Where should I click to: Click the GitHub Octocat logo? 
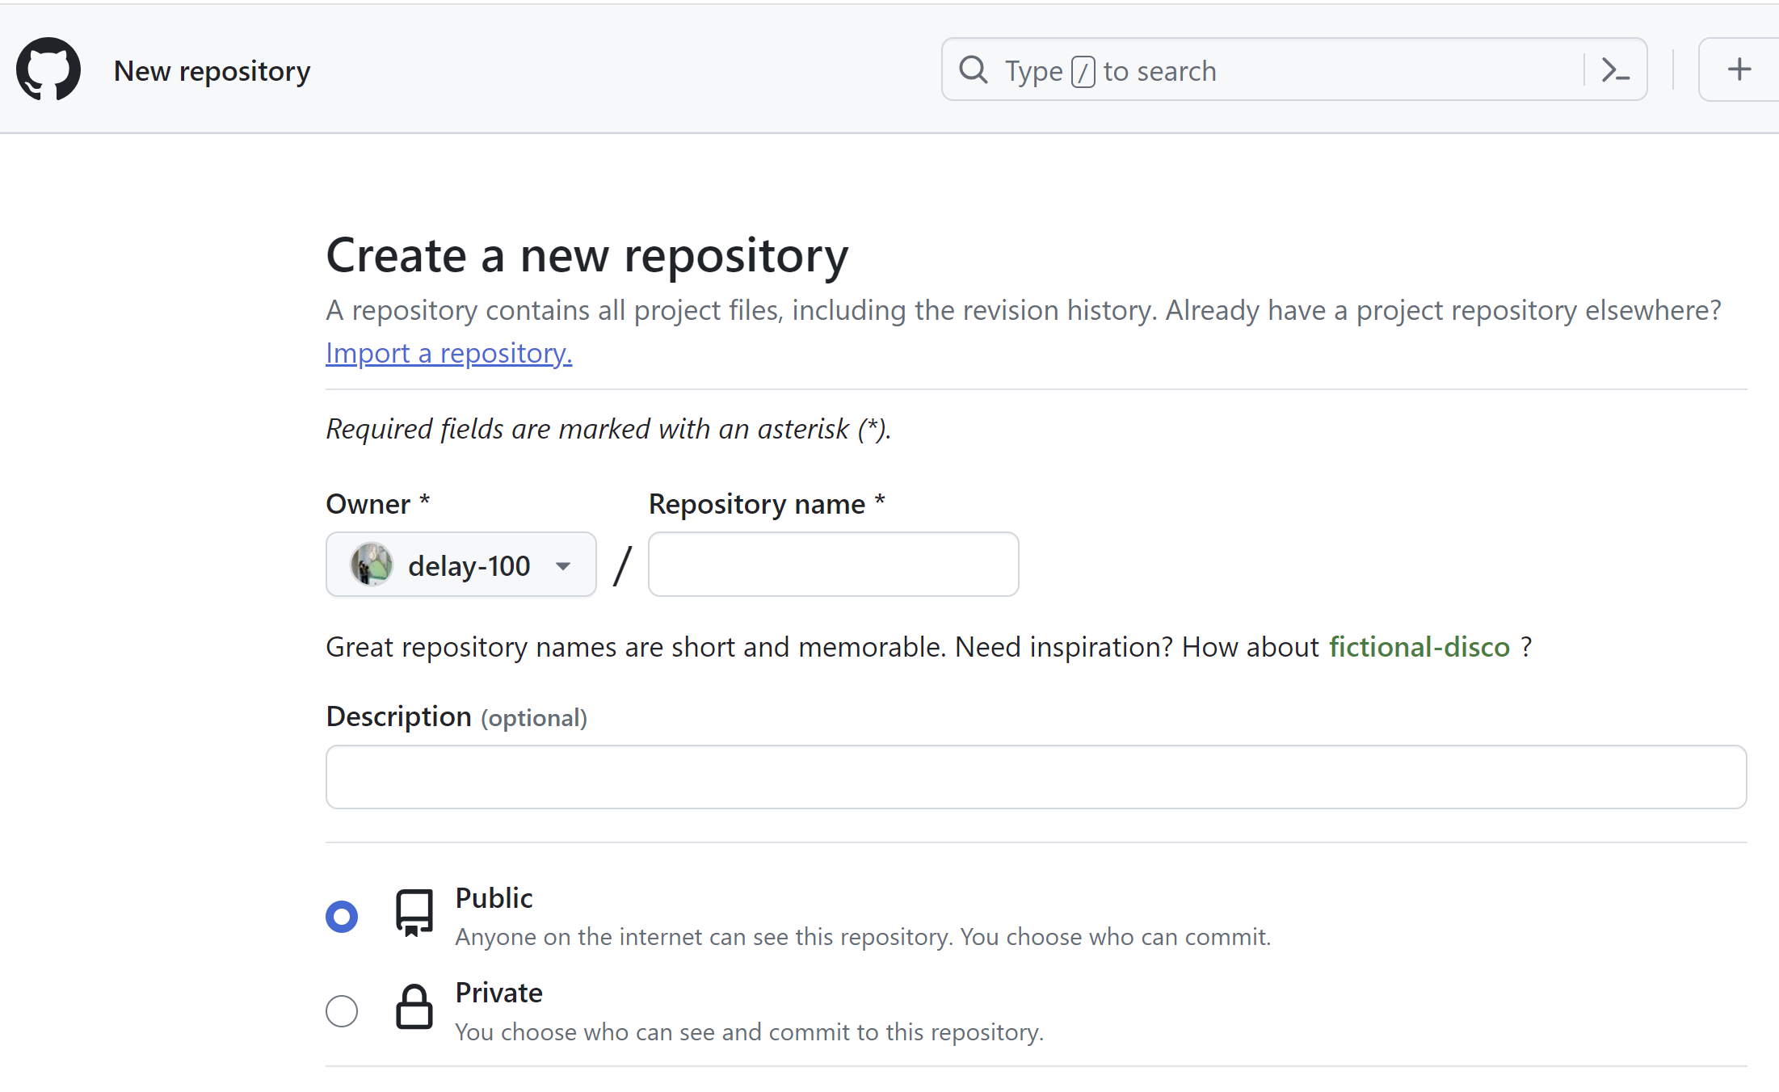pyautogui.click(x=48, y=69)
